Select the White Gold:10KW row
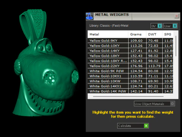 130,81
